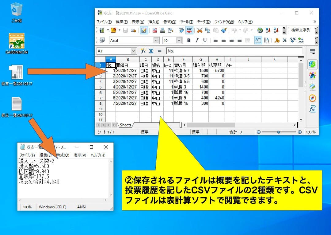This screenshot has height=235, width=331.
Task: Expand the Font Name dropdown
Action: [156, 40]
